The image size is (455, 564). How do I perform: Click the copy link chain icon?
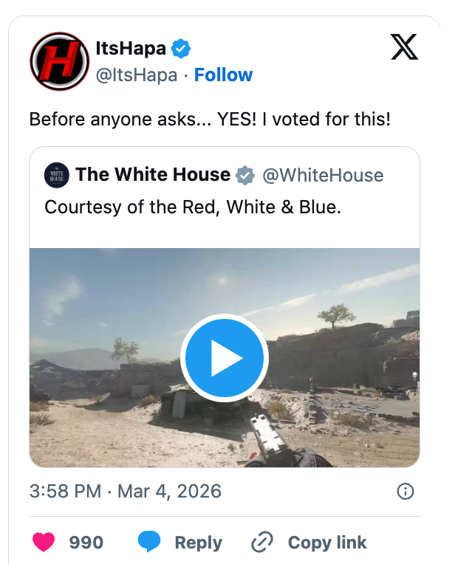[x=262, y=543]
